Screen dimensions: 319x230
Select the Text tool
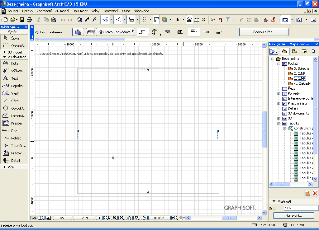[x=14, y=78]
